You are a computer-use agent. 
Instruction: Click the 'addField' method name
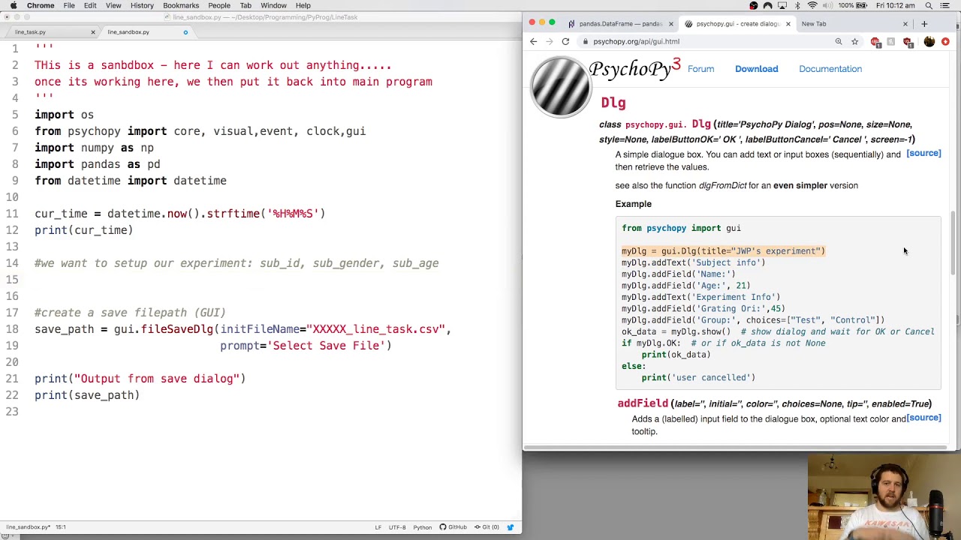coord(643,403)
